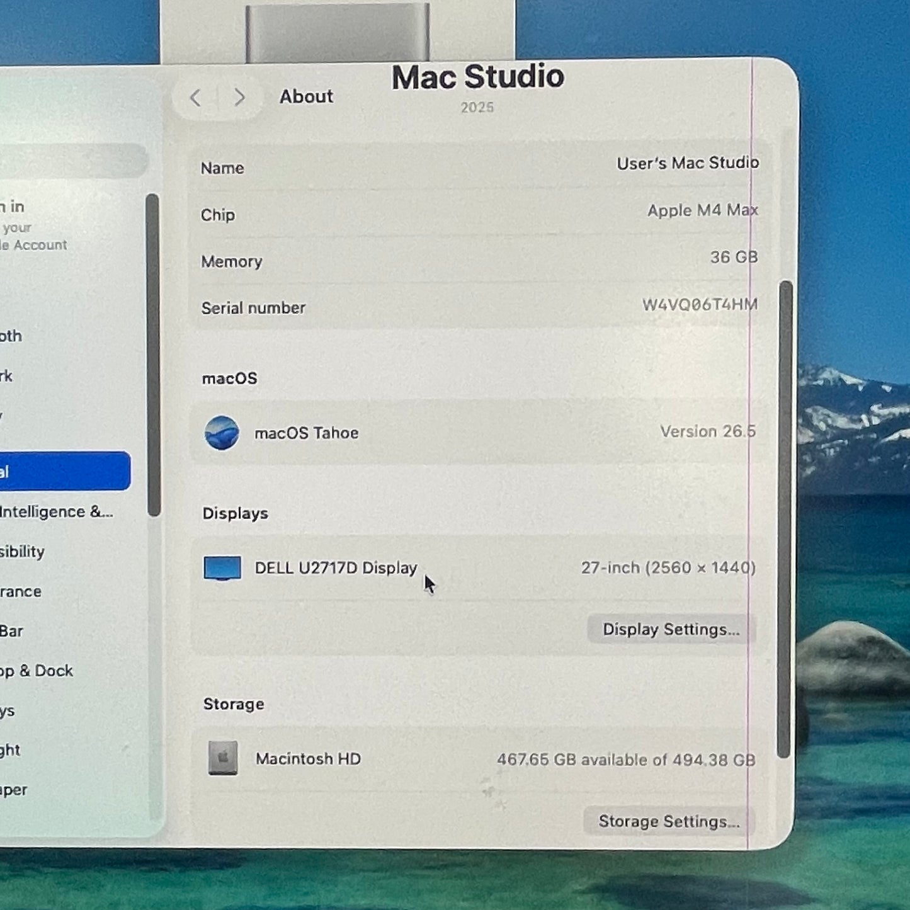Click the sidebar search field
The width and height of the screenshot is (910, 910).
click(x=72, y=161)
